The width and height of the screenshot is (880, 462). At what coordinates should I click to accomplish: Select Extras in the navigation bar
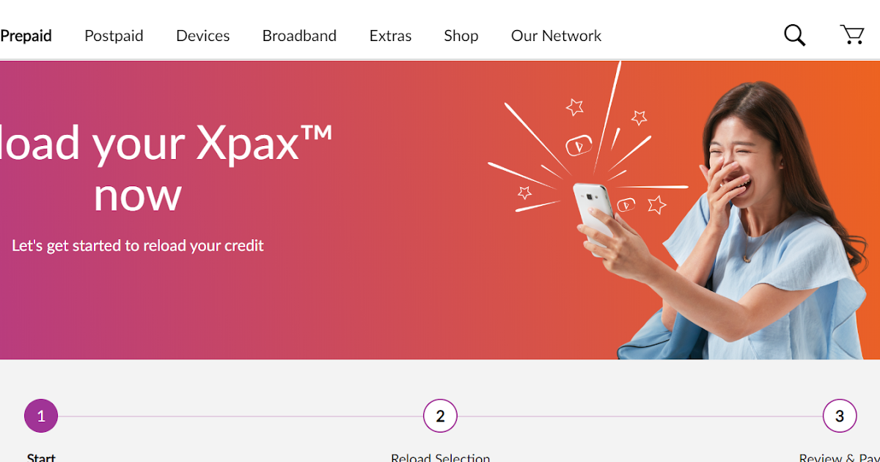pos(390,35)
